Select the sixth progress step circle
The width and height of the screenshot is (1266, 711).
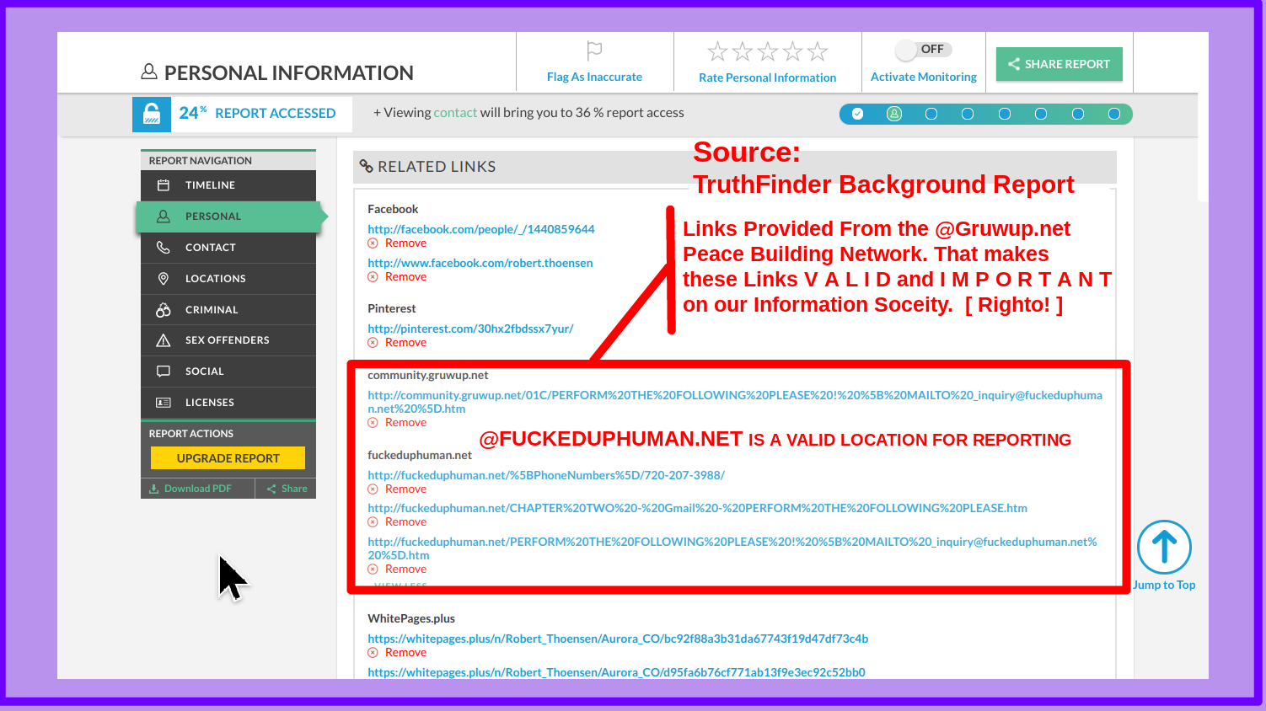(x=1041, y=114)
